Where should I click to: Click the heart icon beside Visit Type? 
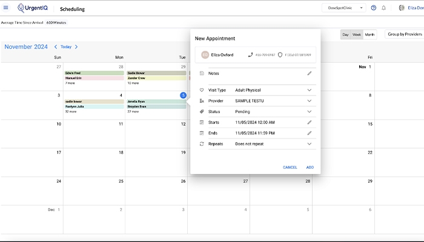[x=202, y=90]
